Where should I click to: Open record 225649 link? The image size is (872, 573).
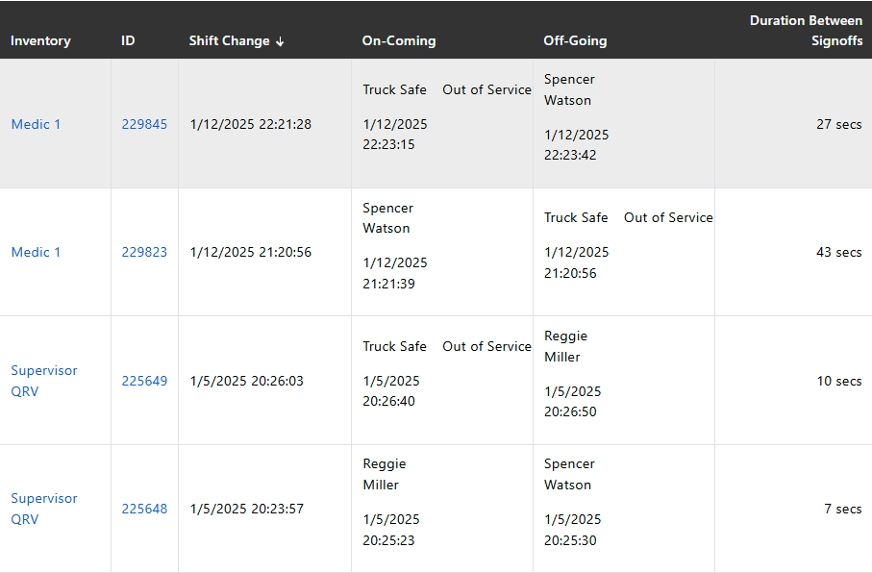(x=145, y=381)
